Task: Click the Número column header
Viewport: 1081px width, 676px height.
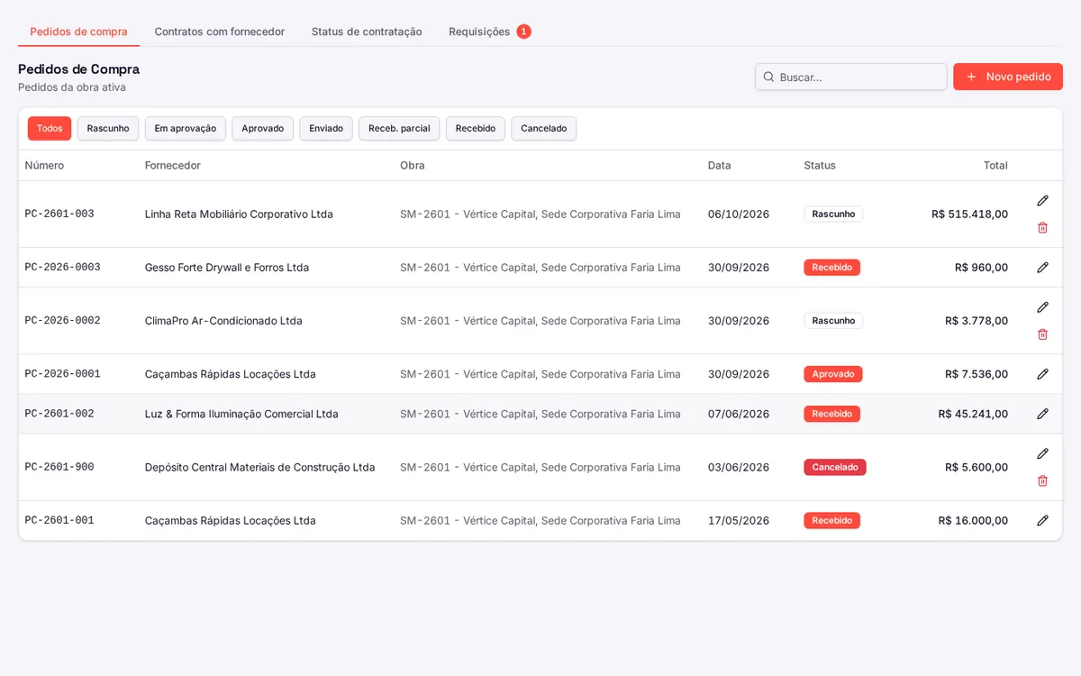Action: click(44, 166)
